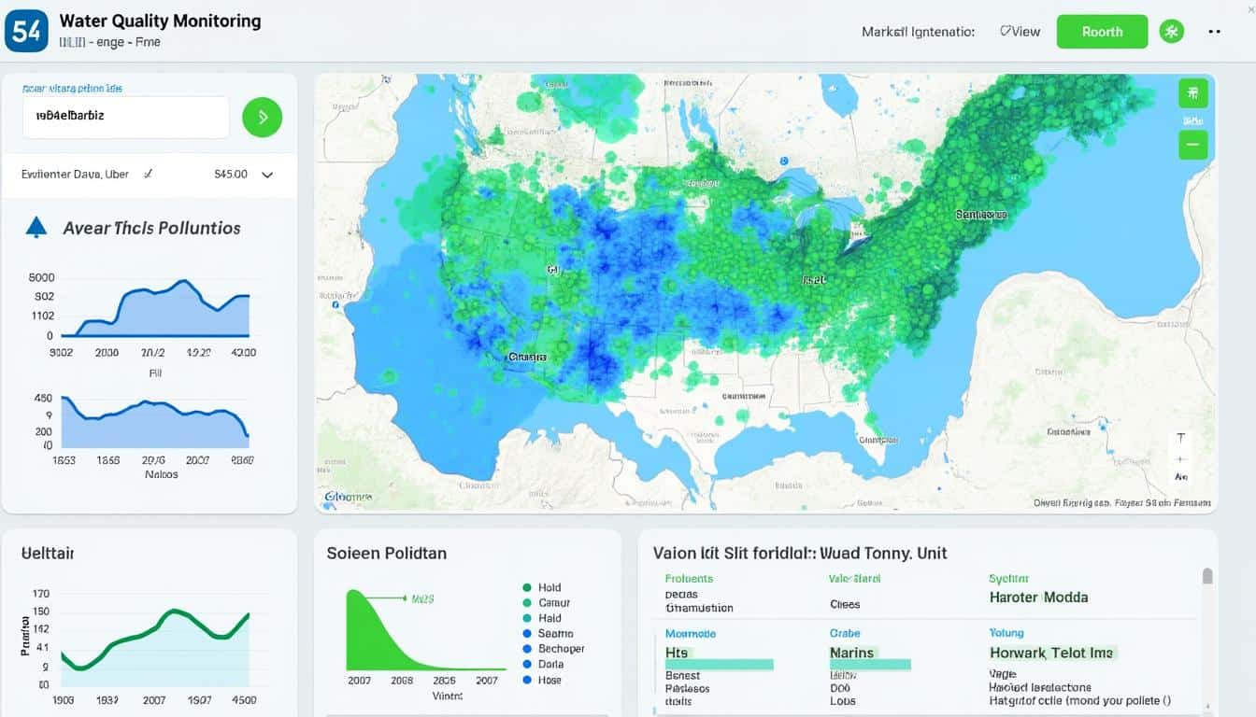Expand the Ewiienter Dava dropdown chevron

tap(267, 175)
